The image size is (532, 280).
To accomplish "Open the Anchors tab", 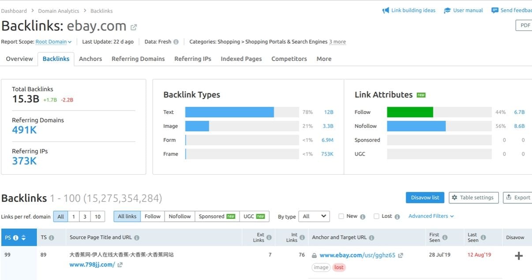I will click(x=90, y=59).
